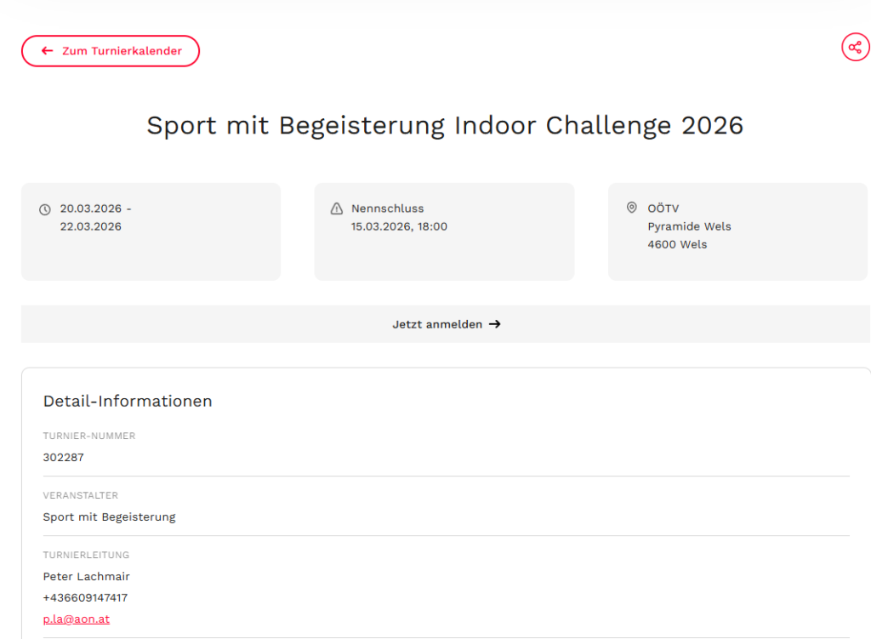
Task: Click the Detail-Informationen heading
Action: (128, 401)
